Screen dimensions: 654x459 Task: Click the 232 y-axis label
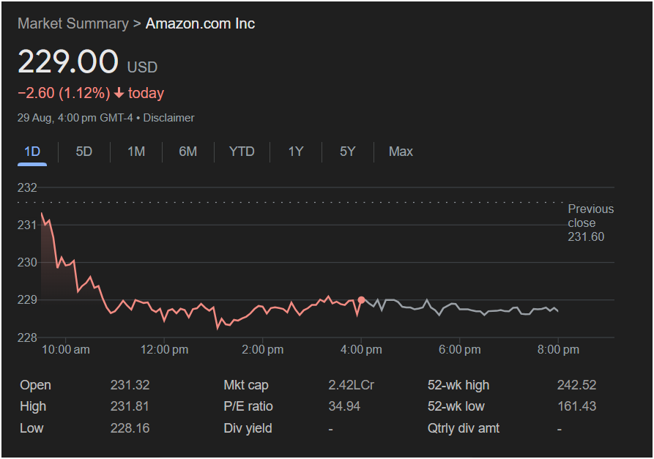tap(27, 187)
